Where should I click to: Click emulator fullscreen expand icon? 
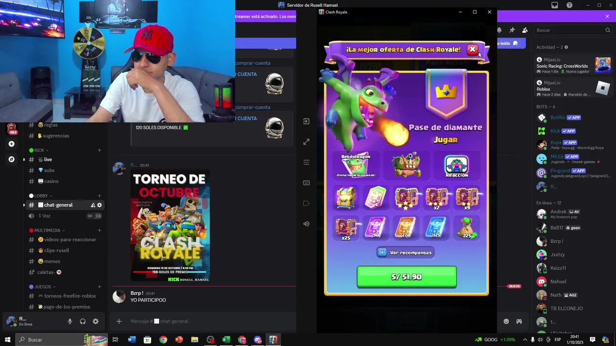coord(306,142)
